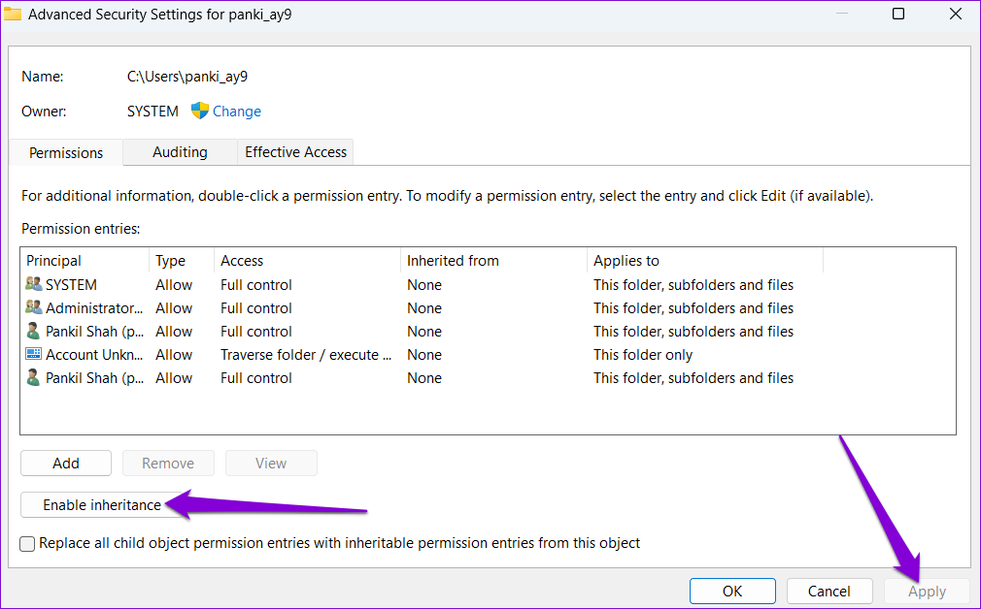Click the Account Unknown principal icon
The image size is (981, 609).
33,354
